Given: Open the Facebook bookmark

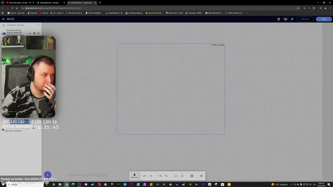Looking at the screenshot, I should point(33,13).
